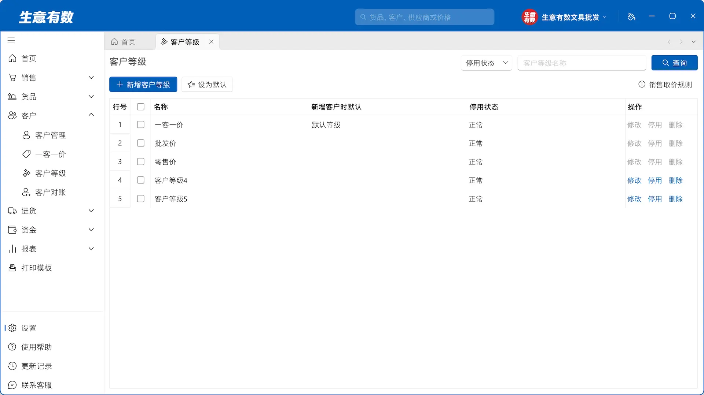Screen dimensions: 704x395
Task: Open the 停用状态 filter dropdown
Action: [486, 63]
